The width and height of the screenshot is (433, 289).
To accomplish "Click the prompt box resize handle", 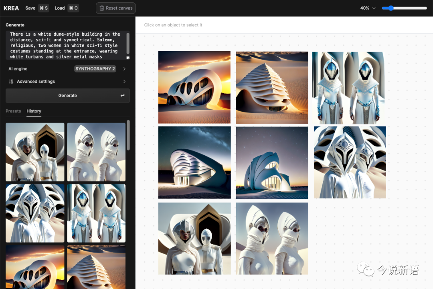I will [x=128, y=58].
